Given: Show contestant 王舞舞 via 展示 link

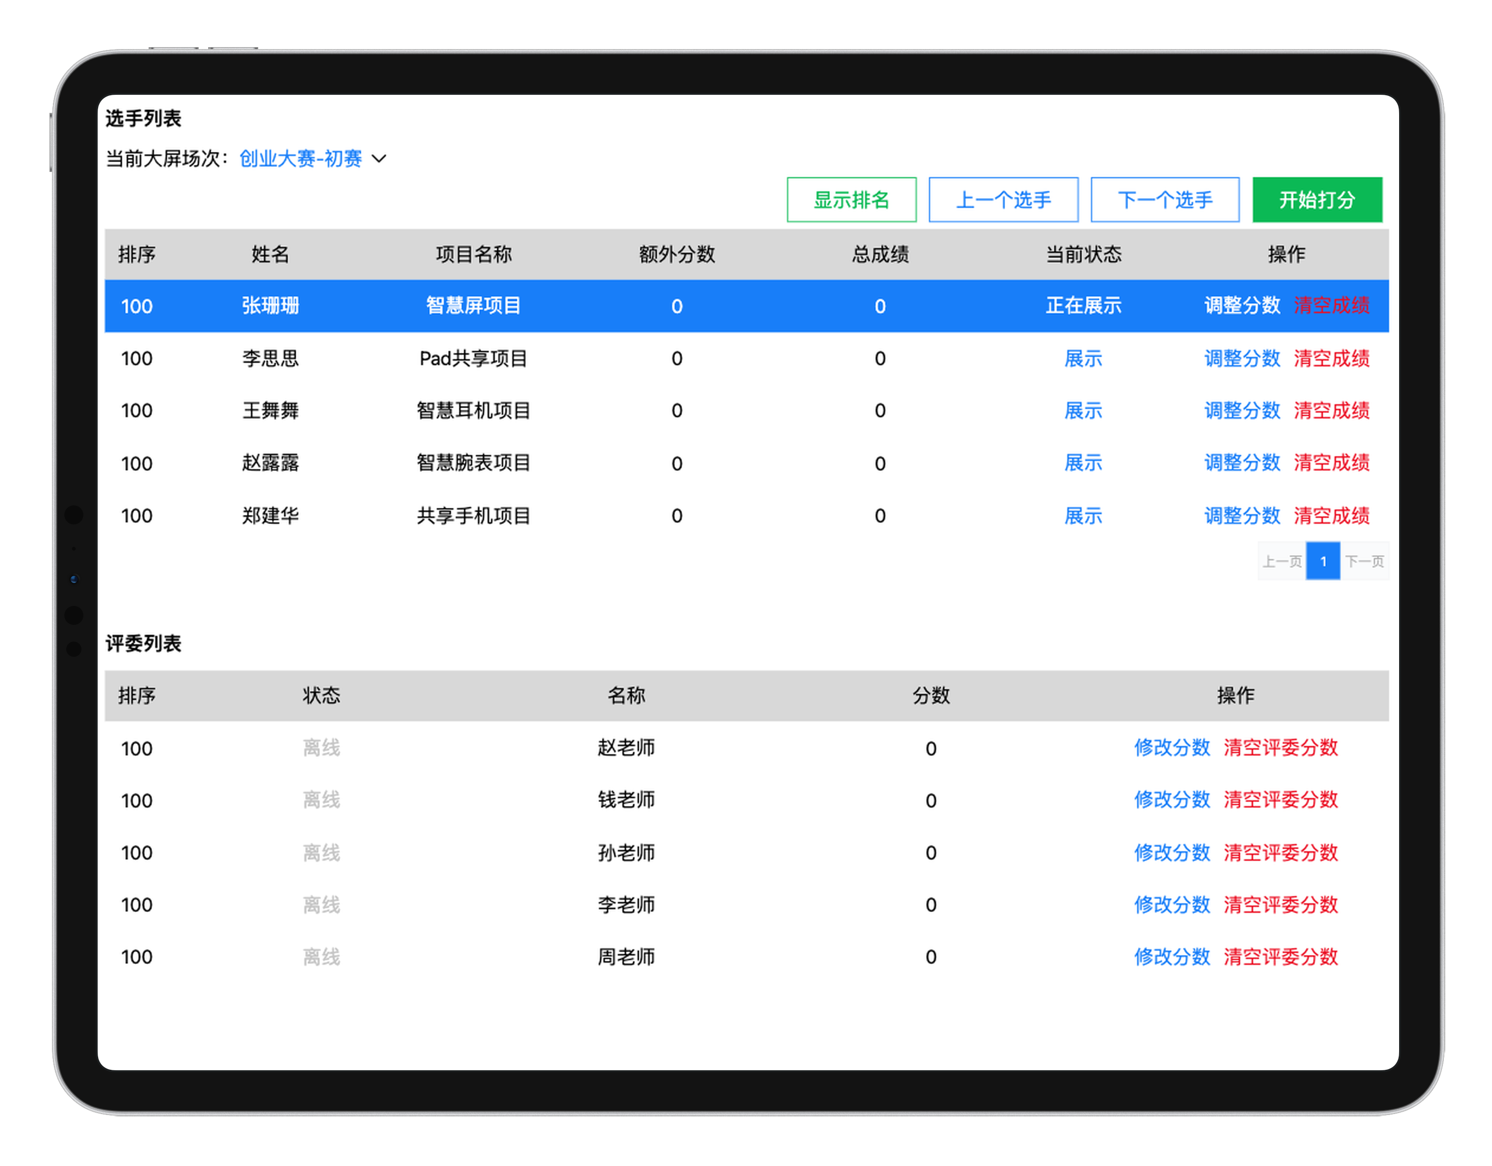Looking at the screenshot, I should (1083, 411).
